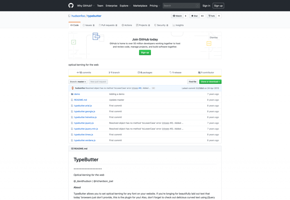Dismiss the Join GitHub today banner

(x=214, y=38)
